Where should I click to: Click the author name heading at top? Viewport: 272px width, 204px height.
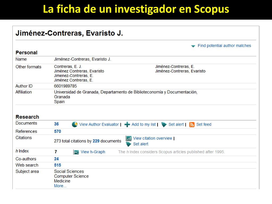(x=69, y=33)
